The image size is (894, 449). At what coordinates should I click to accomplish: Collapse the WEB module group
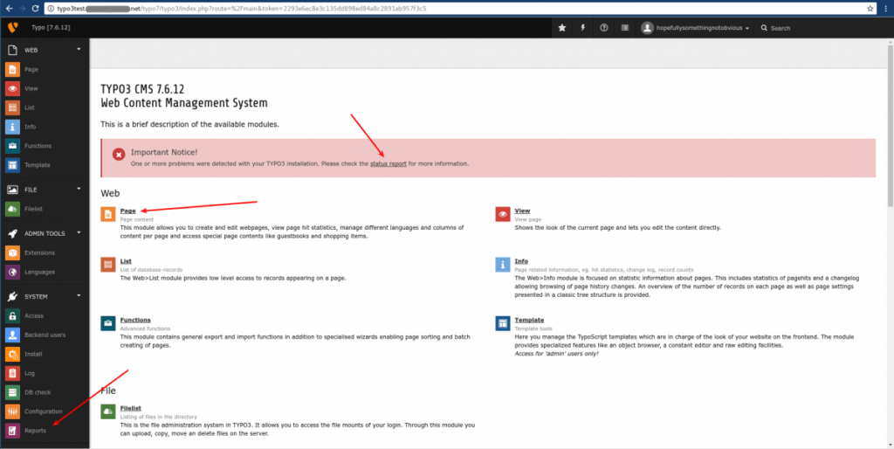coord(79,50)
